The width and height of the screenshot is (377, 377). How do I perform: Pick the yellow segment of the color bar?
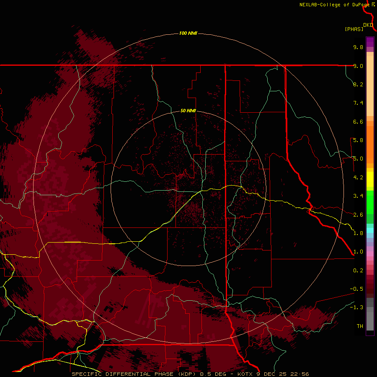click(x=370, y=179)
